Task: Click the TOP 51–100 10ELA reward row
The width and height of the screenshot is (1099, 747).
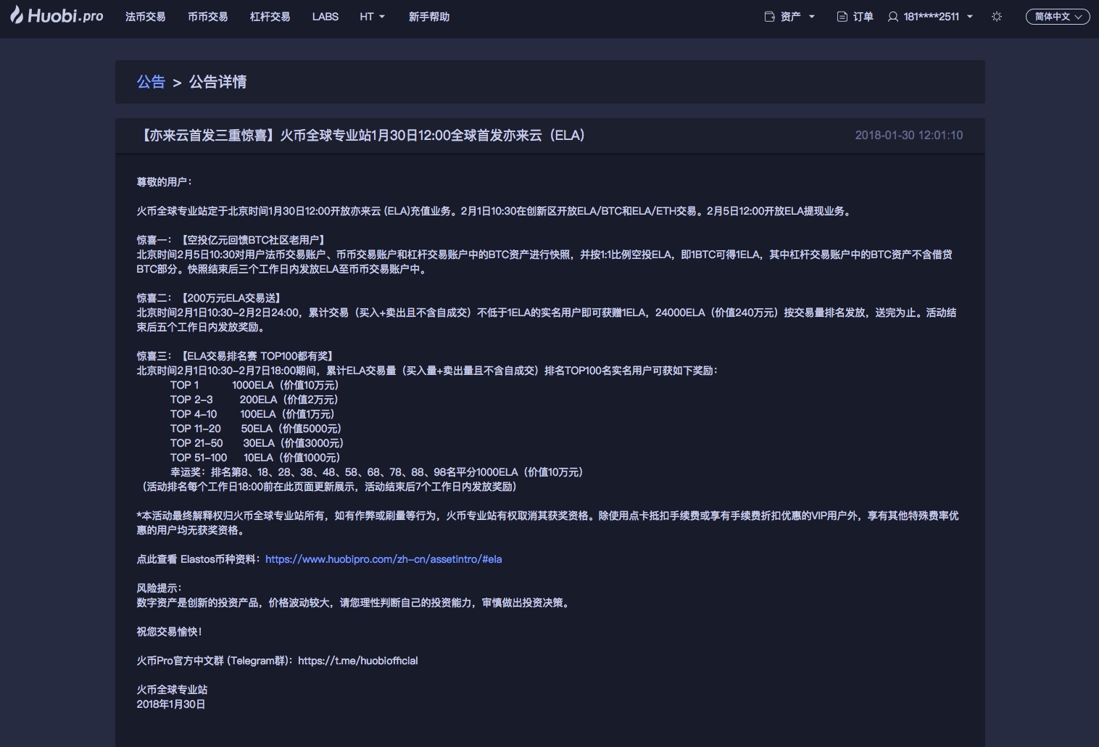Action: pyautogui.click(x=255, y=458)
